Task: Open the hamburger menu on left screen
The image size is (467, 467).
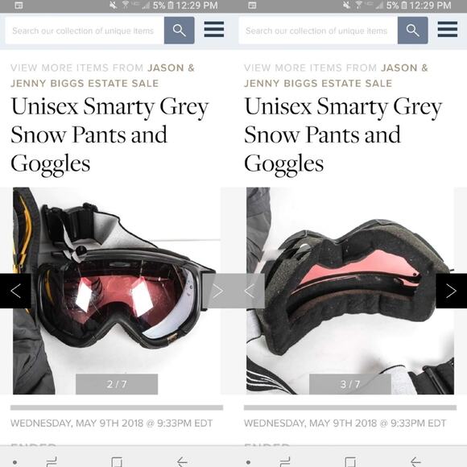Action: 214,29
